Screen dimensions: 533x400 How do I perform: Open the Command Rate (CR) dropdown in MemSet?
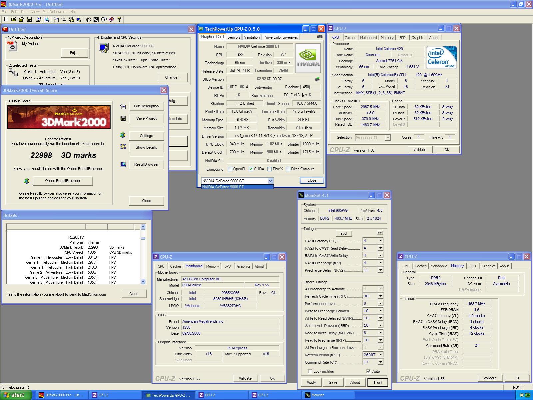click(380, 362)
